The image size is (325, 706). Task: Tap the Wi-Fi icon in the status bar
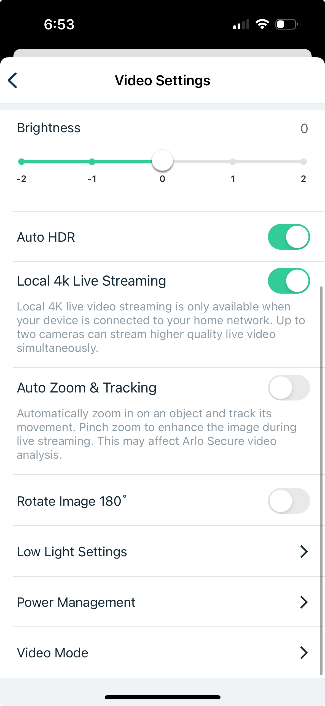[262, 24]
